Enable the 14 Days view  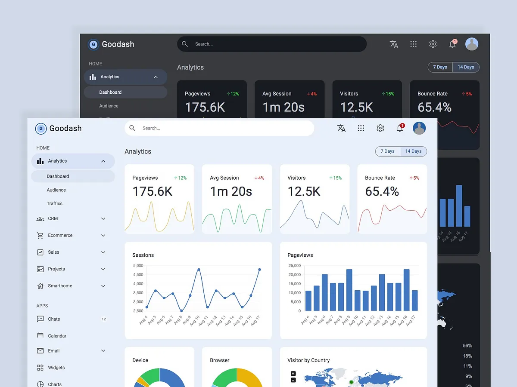pyautogui.click(x=413, y=151)
